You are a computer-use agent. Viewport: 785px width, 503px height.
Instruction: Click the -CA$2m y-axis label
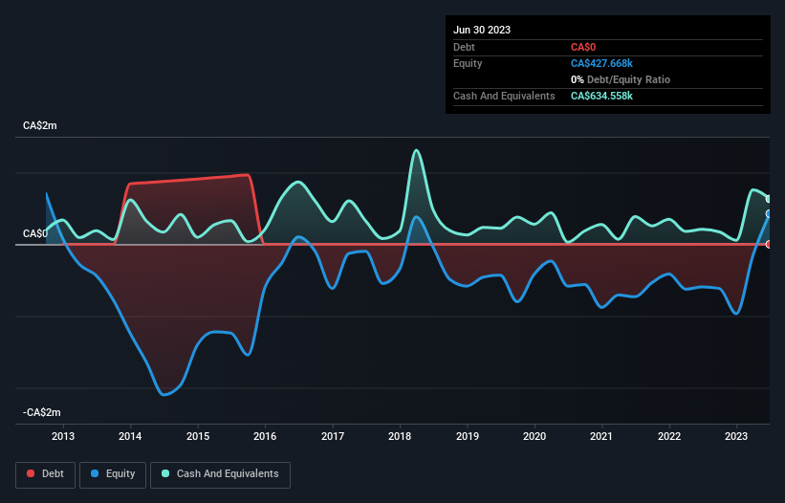(x=41, y=412)
